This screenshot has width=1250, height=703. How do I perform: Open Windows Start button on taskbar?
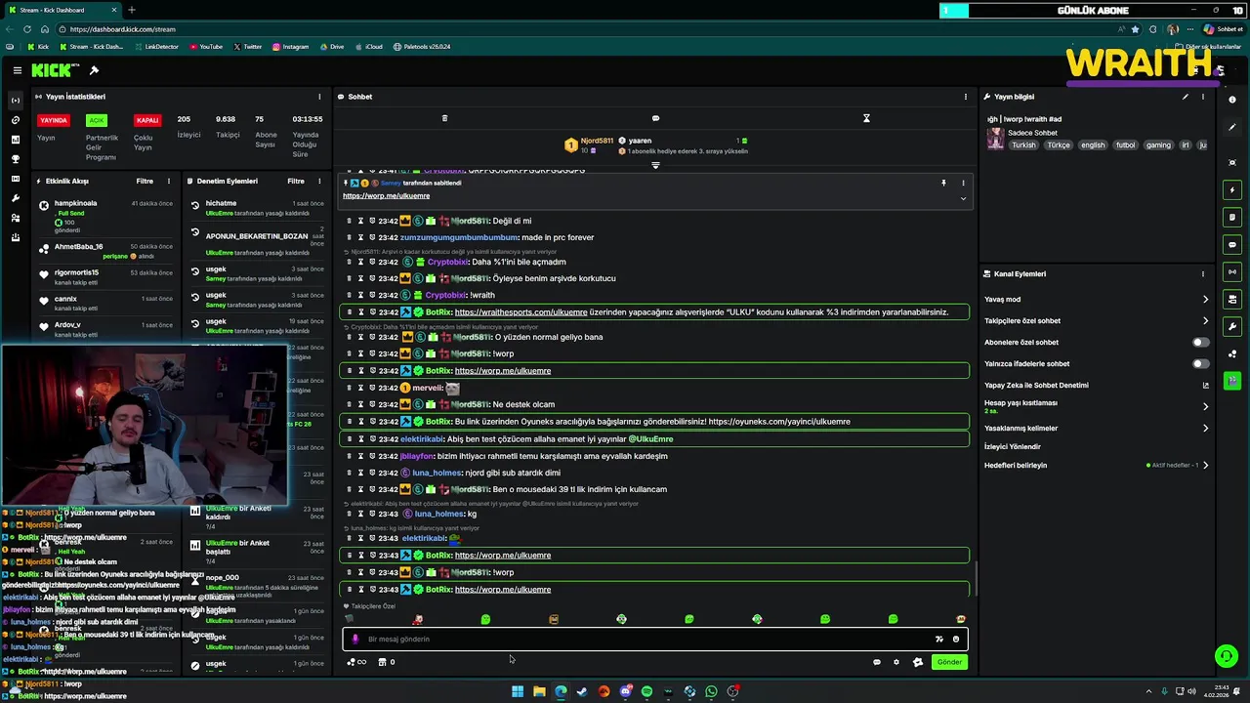518,691
